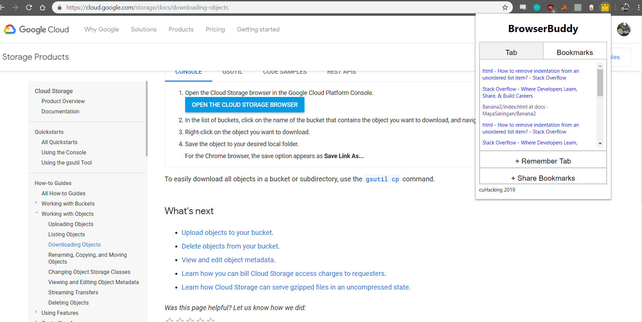Viewport: 642px width, 322px height.
Task: Open the CSS viewer extension
Action: (x=523, y=7)
